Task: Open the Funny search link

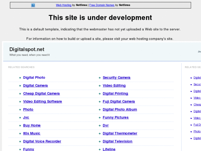Action: [28, 149]
